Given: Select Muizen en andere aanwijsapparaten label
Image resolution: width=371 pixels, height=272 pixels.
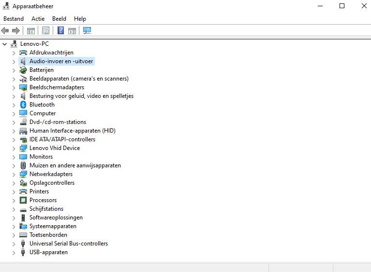Looking at the screenshot, I should click(75, 165).
